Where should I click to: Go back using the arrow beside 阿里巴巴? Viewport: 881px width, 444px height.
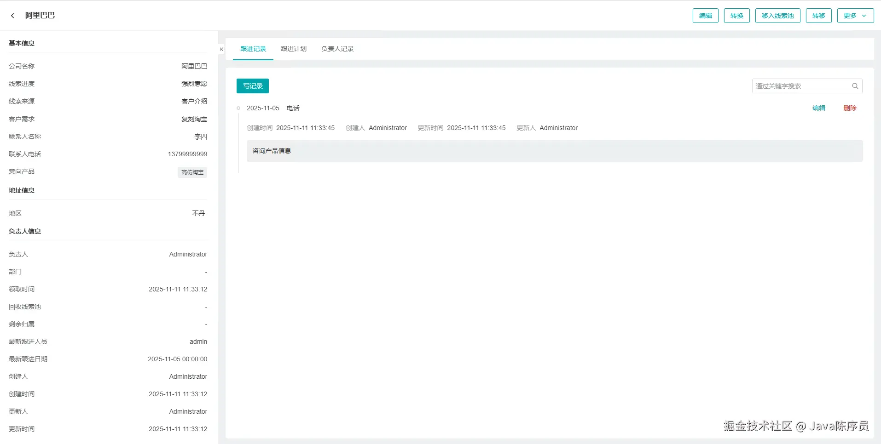(x=12, y=16)
